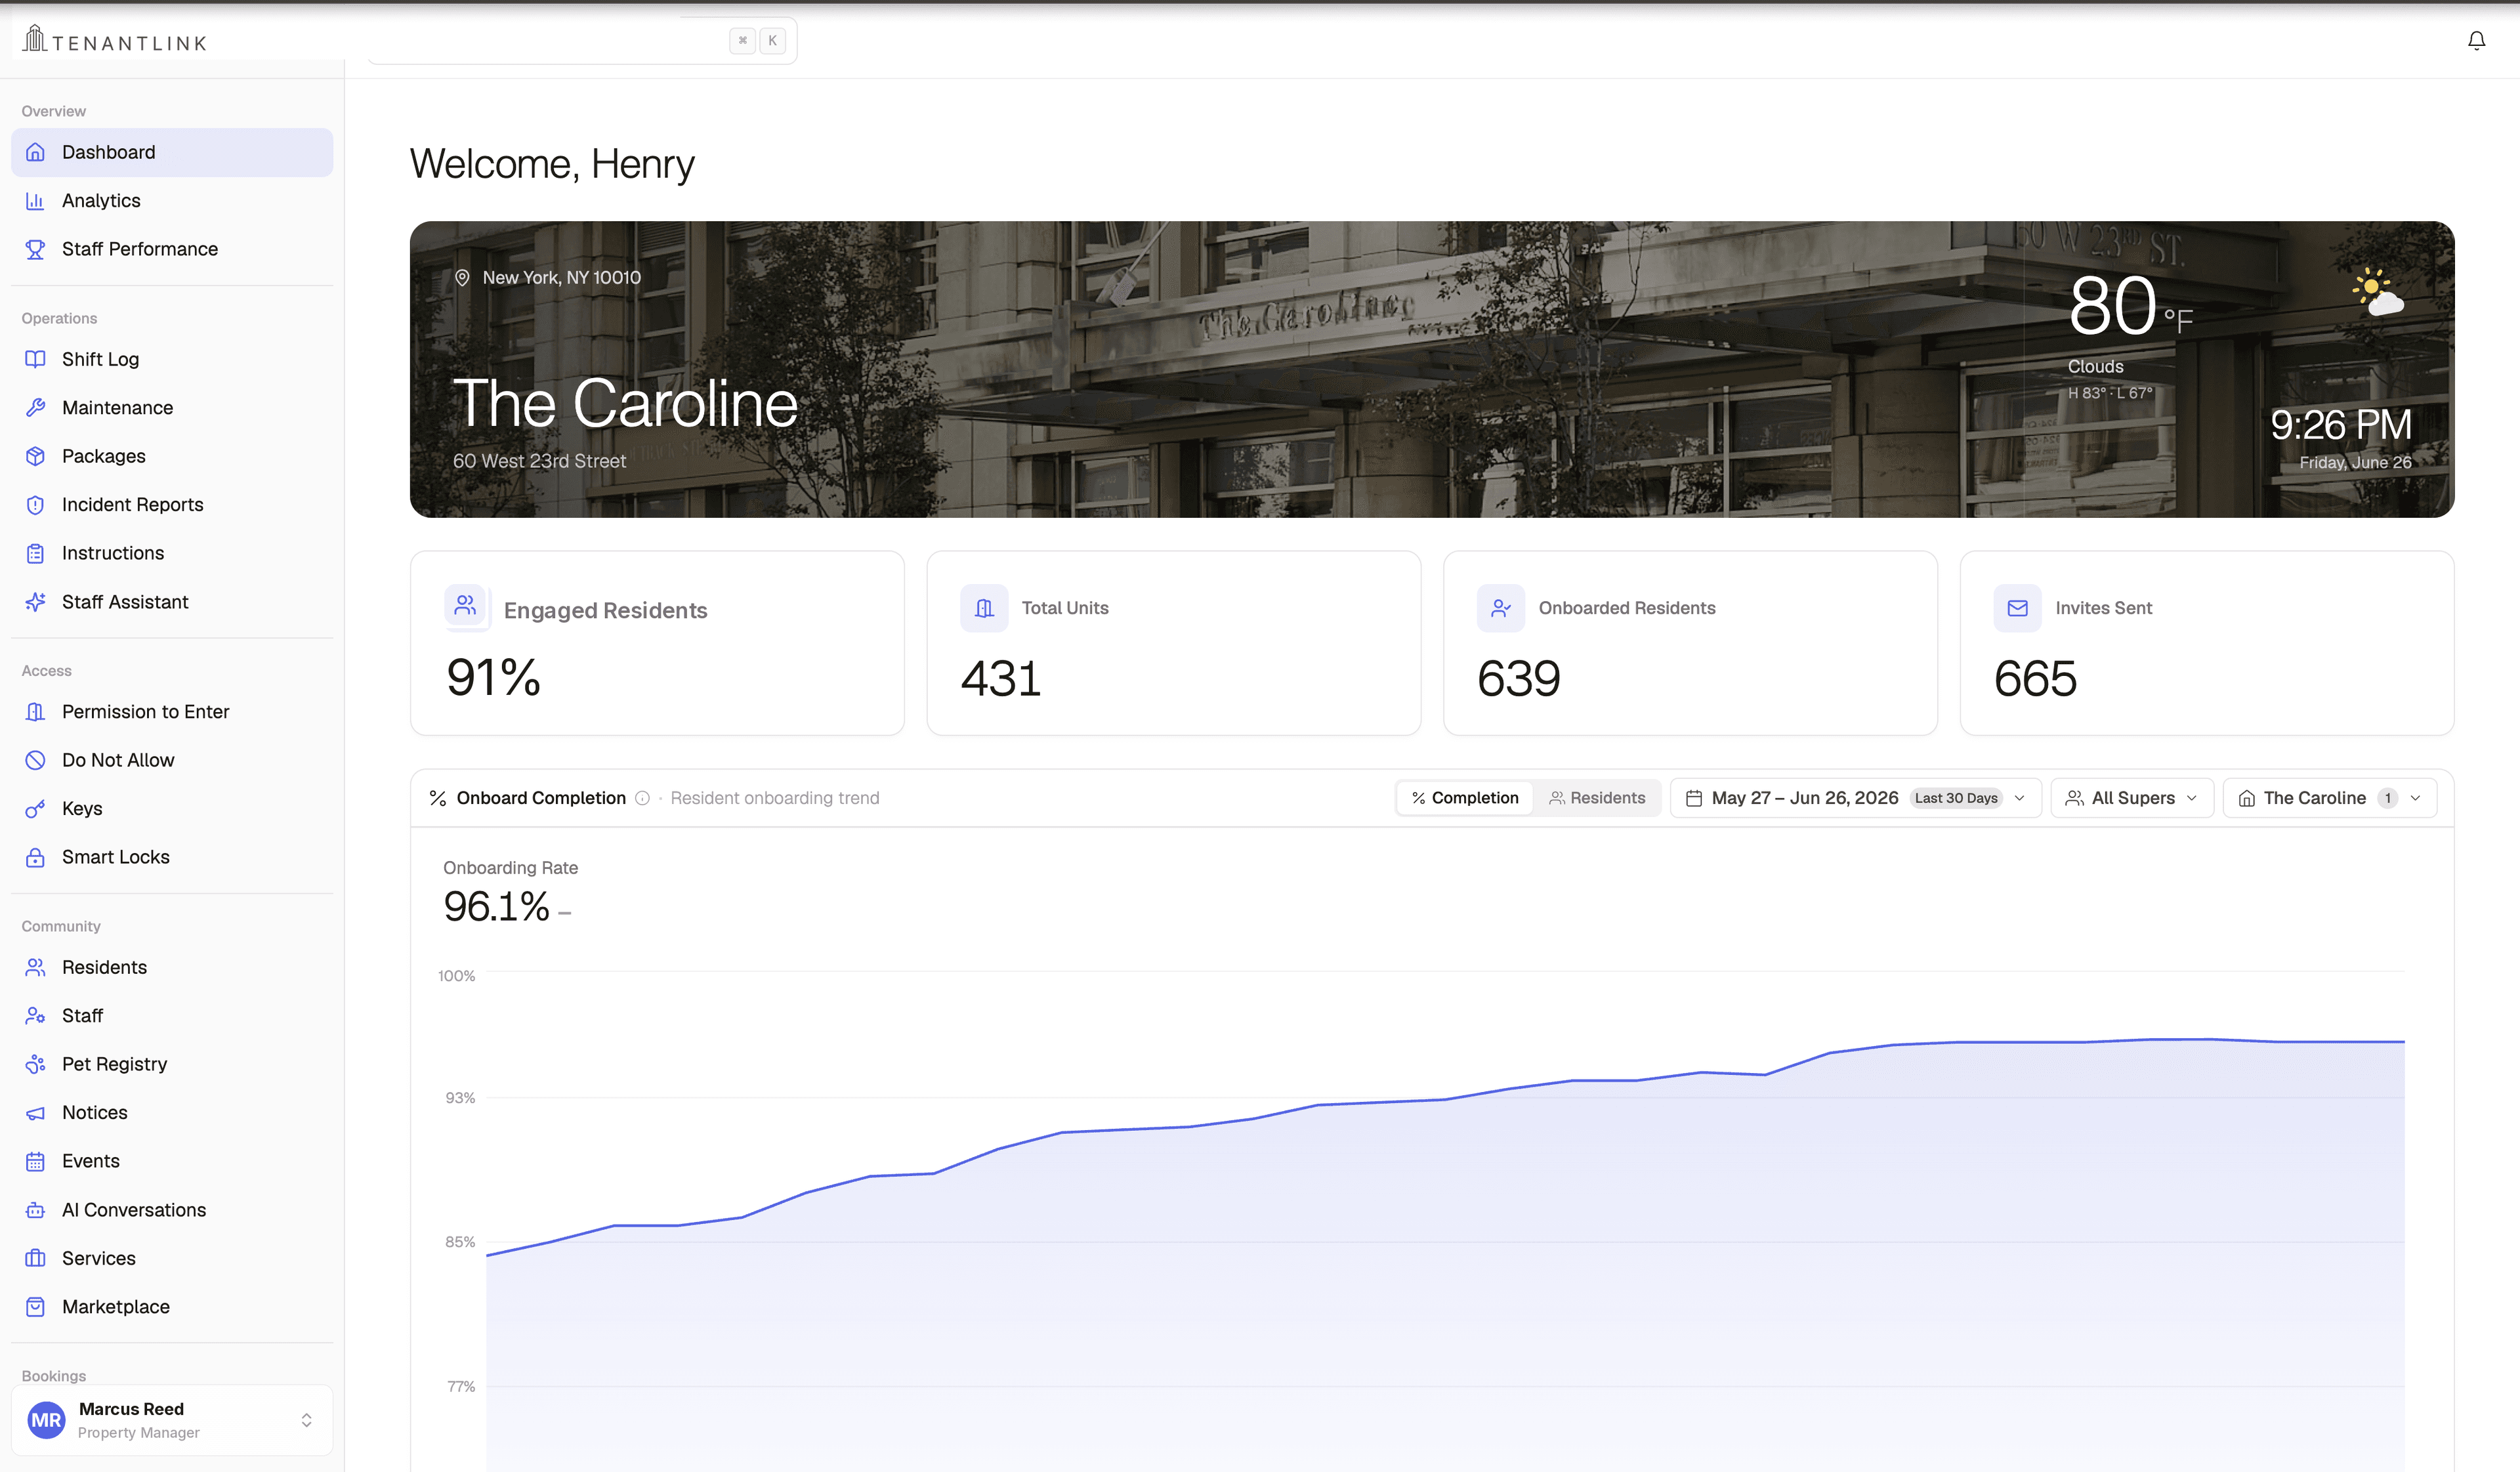
Task: Click the weather sun-and-cloud icon
Action: pos(2378,292)
